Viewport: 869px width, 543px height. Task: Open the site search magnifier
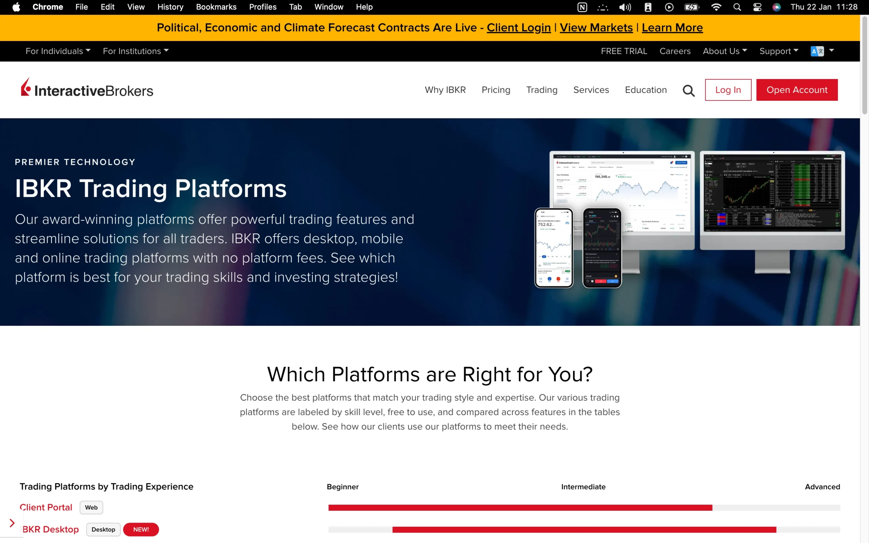pyautogui.click(x=688, y=90)
